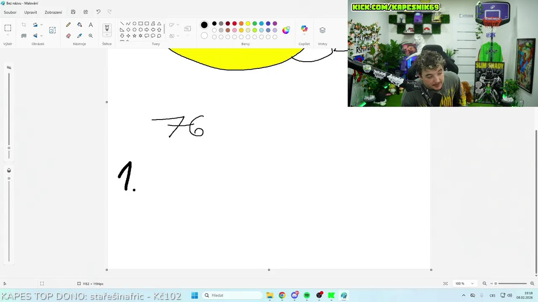The height and width of the screenshot is (302, 538).
Task: Open the Zobrazení menu
Action: tap(53, 12)
